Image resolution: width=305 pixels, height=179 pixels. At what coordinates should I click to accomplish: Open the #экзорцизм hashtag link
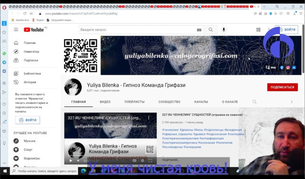point(193,147)
